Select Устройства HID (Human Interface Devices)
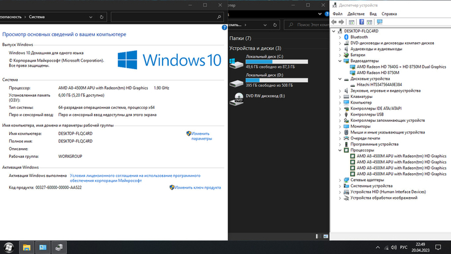Viewport: 451px width, 254px height. click(x=388, y=192)
